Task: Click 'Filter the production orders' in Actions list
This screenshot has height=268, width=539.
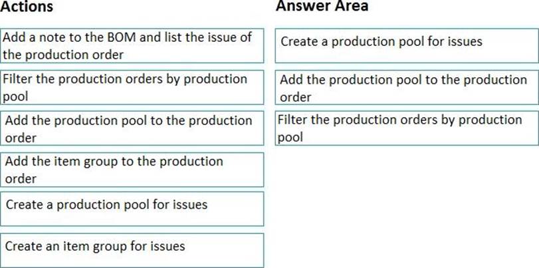Action: [x=132, y=87]
